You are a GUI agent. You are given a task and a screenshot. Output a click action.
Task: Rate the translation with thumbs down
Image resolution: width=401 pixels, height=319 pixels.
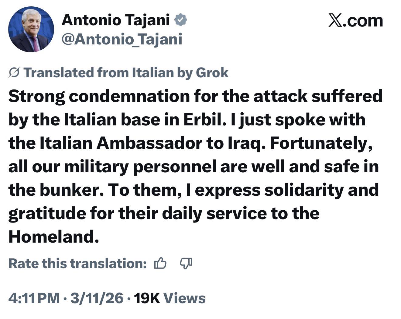186,263
